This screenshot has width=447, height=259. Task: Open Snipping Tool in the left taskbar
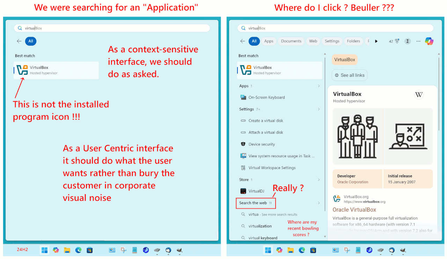[x=123, y=250]
